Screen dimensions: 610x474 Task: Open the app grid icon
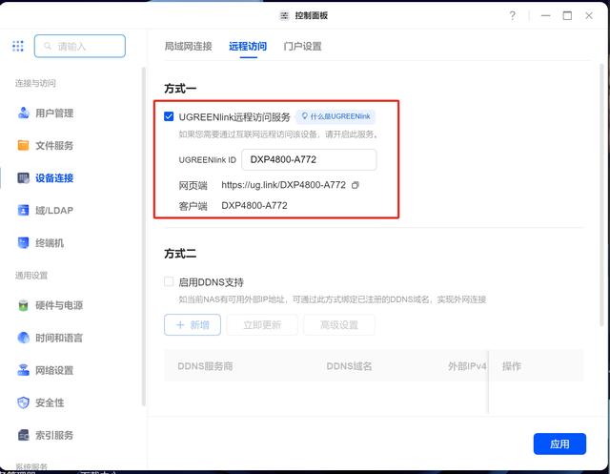tap(17, 46)
